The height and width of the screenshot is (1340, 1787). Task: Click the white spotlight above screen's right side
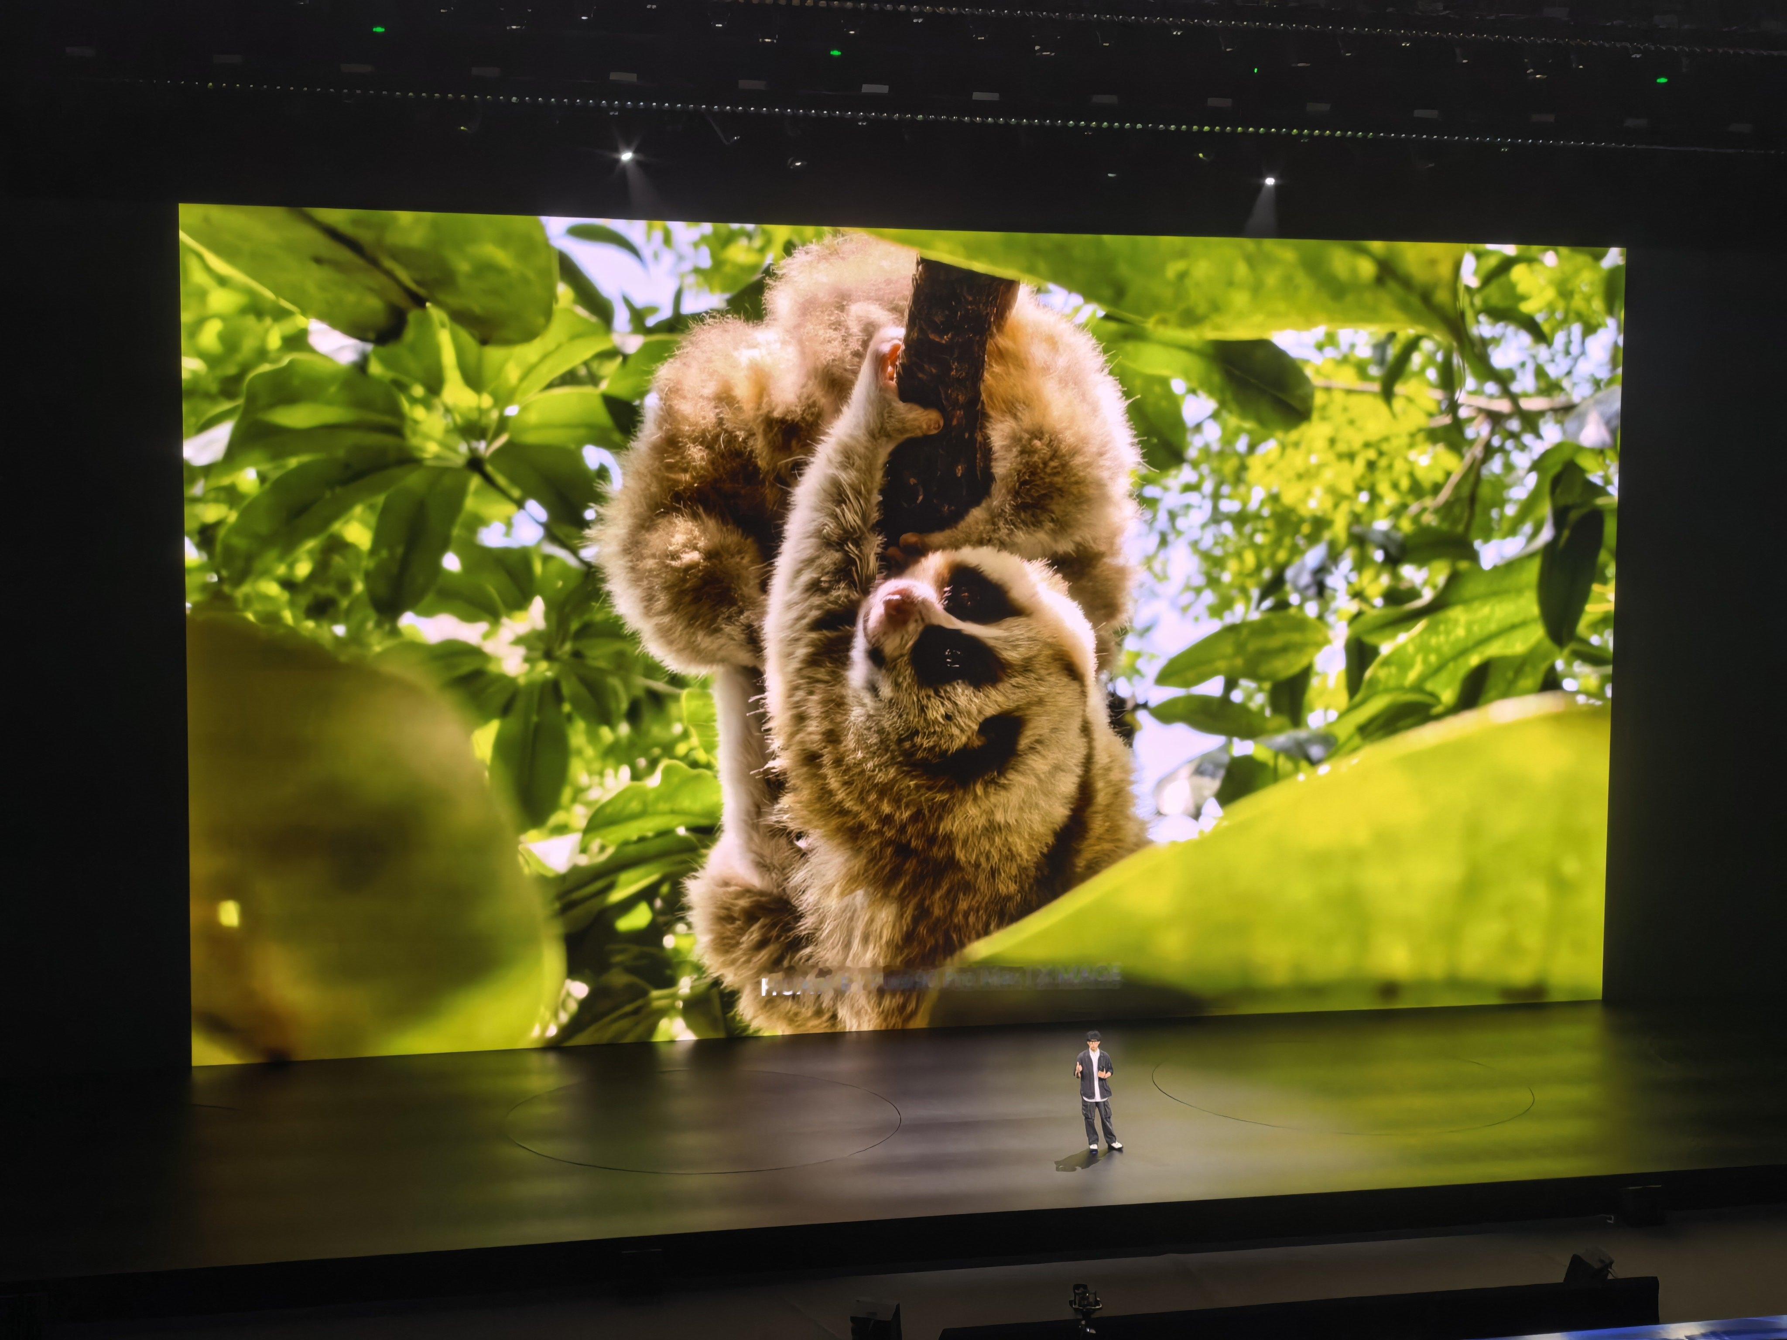[1269, 180]
